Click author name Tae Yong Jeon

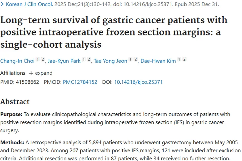coord(110,61)
